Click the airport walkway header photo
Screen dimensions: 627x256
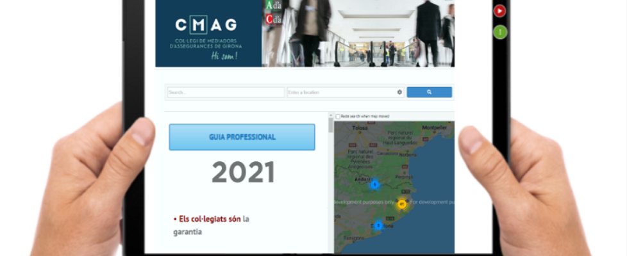(358, 33)
